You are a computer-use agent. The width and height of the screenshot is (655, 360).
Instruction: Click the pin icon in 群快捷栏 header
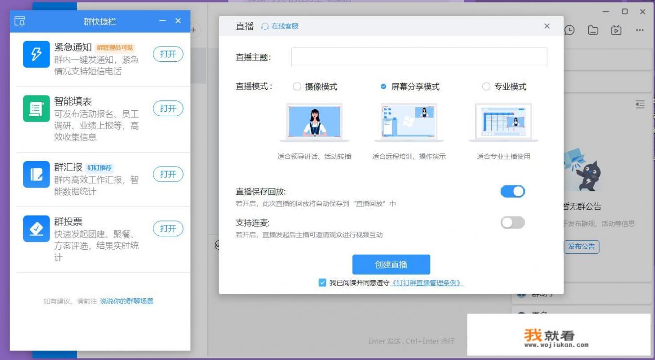pos(20,21)
